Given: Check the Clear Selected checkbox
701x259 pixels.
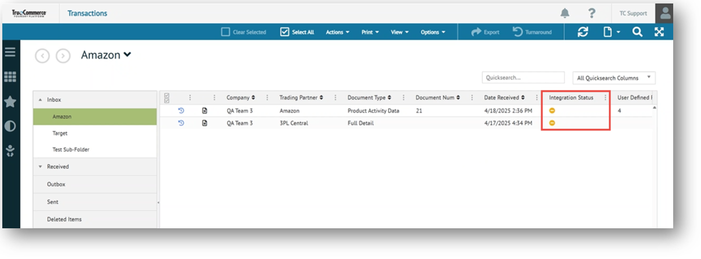Looking at the screenshot, I should [225, 32].
